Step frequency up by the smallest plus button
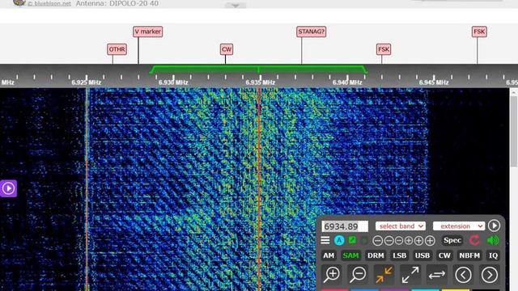 click(x=409, y=241)
